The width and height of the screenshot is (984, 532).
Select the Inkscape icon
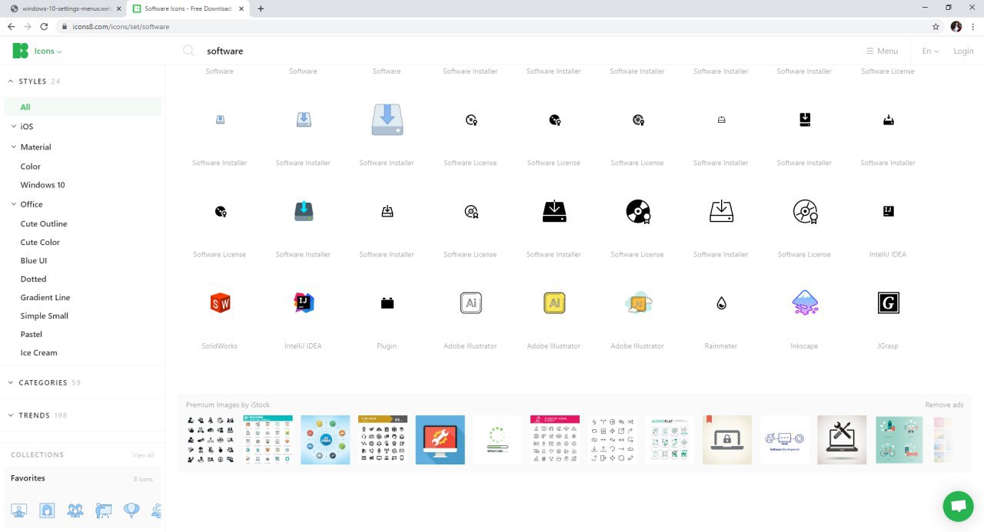[805, 302]
